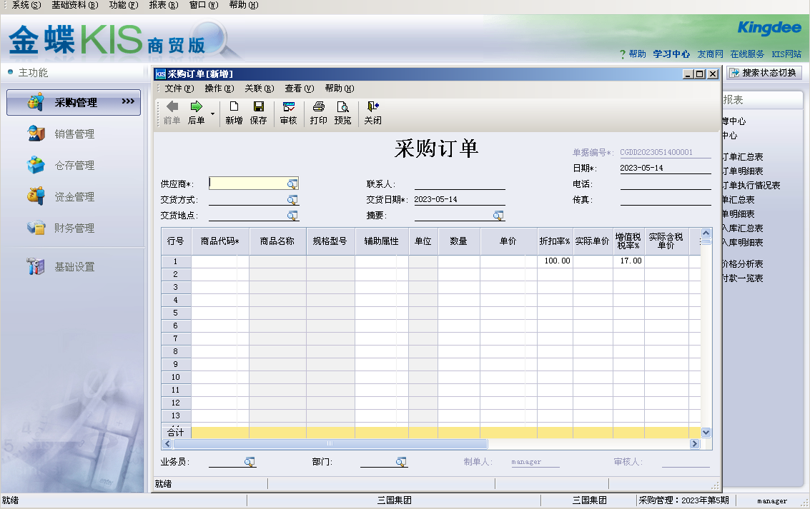Open 仓存管理 module in sidebar

(x=74, y=165)
